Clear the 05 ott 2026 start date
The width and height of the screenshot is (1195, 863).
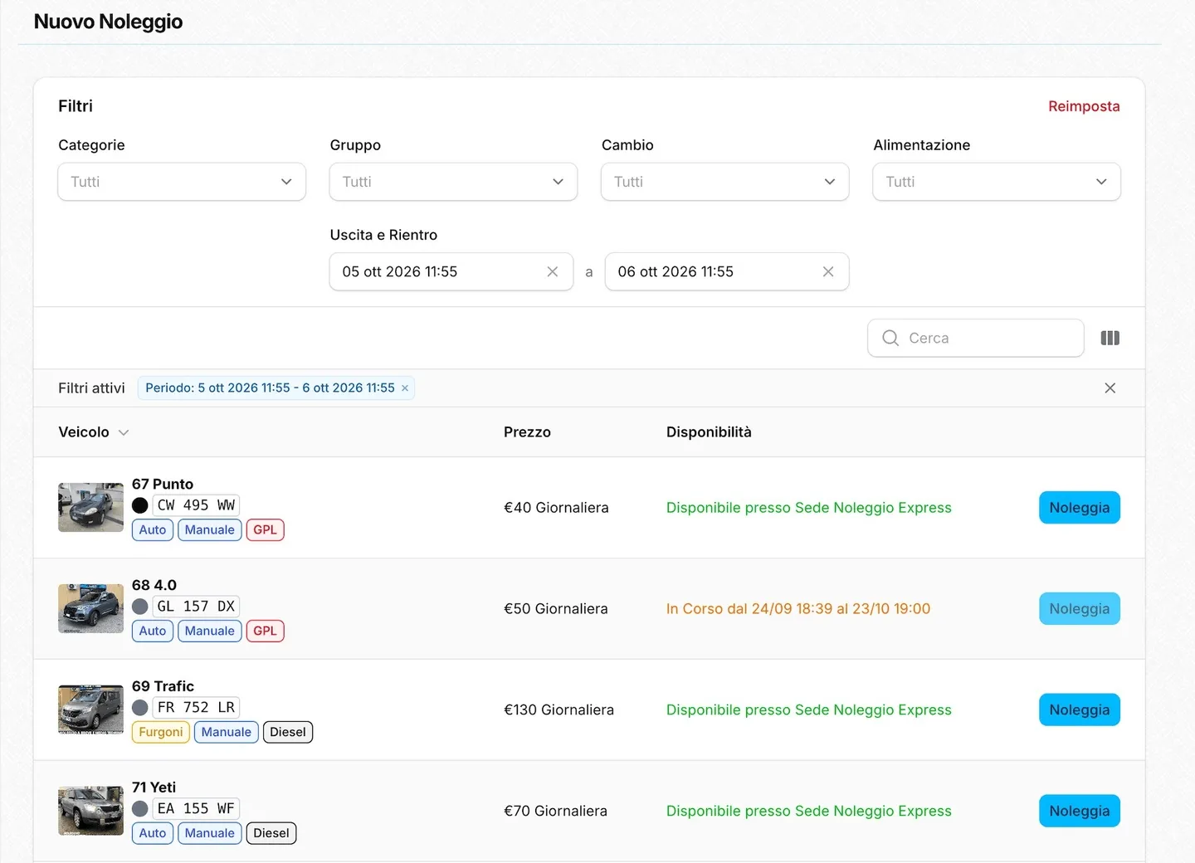(553, 272)
